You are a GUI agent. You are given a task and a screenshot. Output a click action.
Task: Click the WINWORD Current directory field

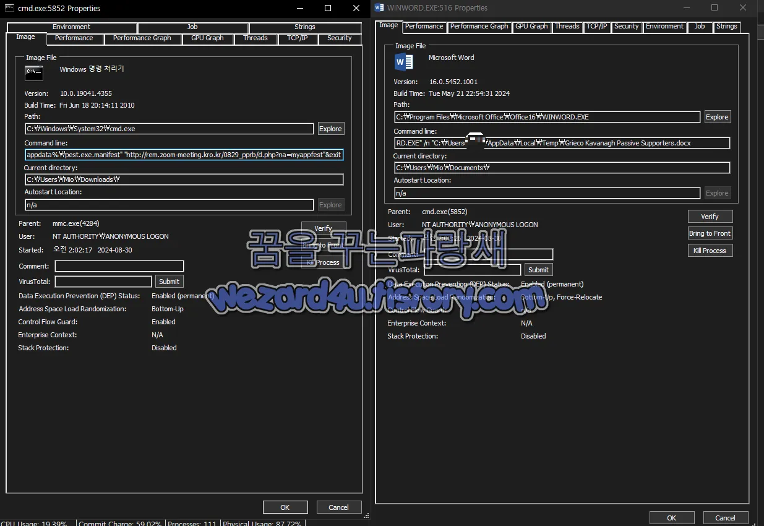pyautogui.click(x=562, y=168)
